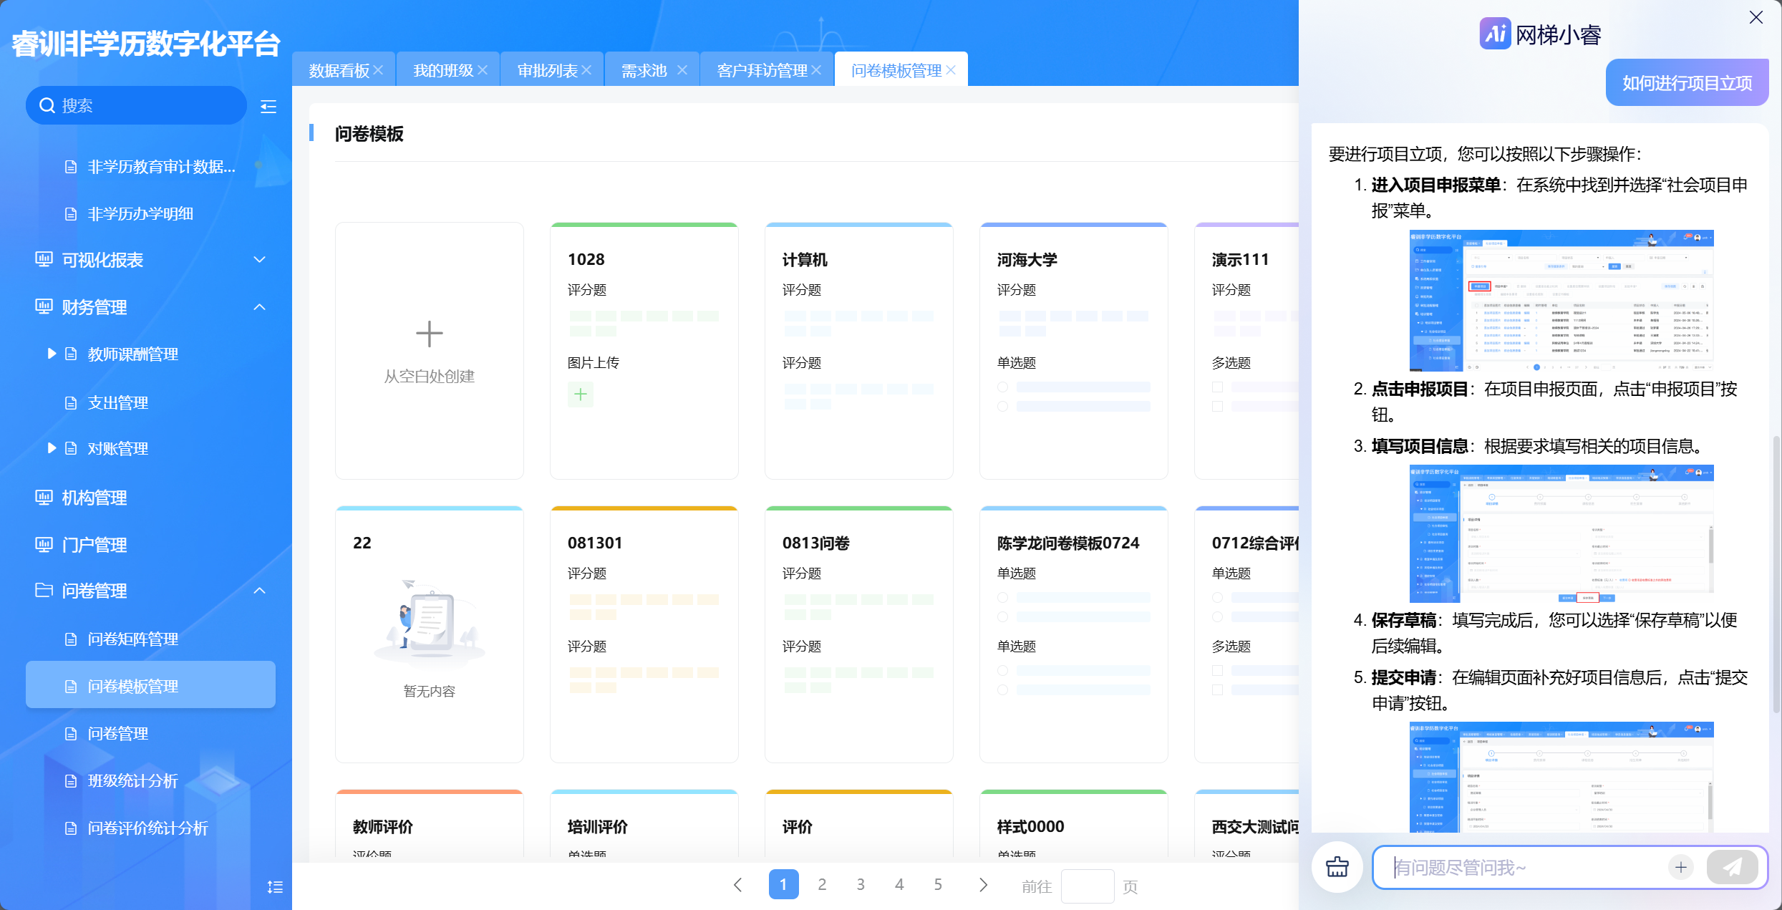Click the sidebar search field
Screen dimensions: 1782x910
click(136, 105)
